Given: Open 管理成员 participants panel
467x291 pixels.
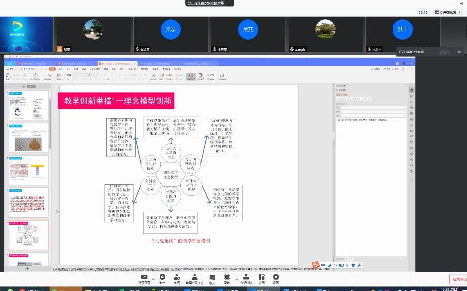Looking at the screenshot, I should pyautogui.click(x=194, y=278).
